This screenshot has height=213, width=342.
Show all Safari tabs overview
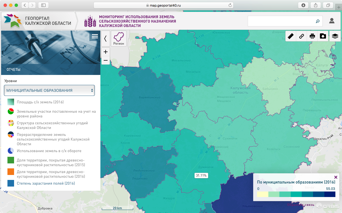(328, 5)
